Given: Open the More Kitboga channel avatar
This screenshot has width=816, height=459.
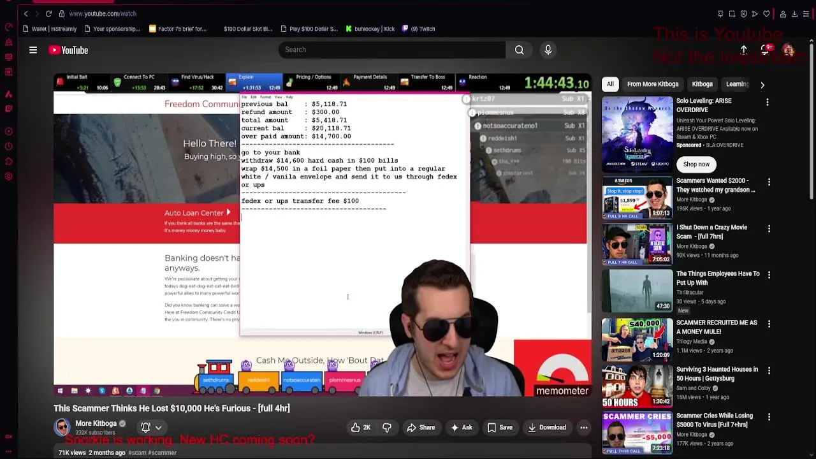Looking at the screenshot, I should 62,427.
